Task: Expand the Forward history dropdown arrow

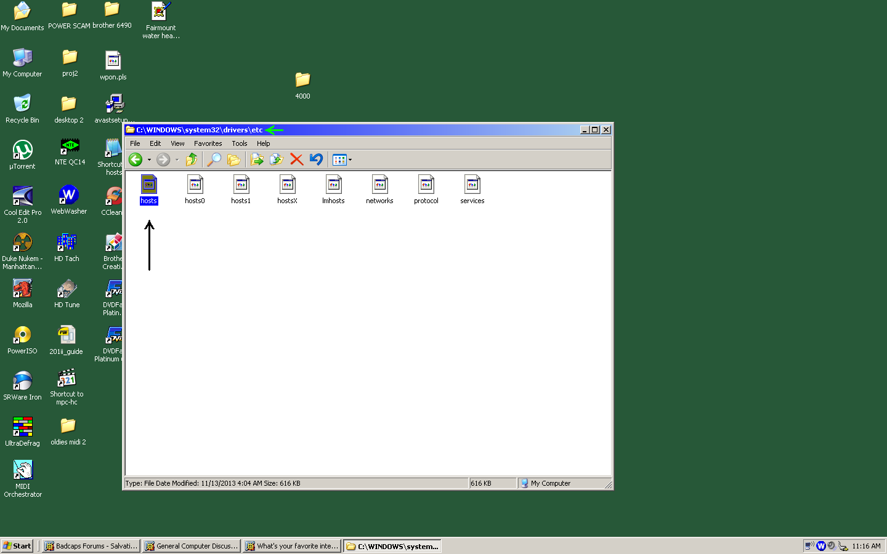Action: click(177, 160)
